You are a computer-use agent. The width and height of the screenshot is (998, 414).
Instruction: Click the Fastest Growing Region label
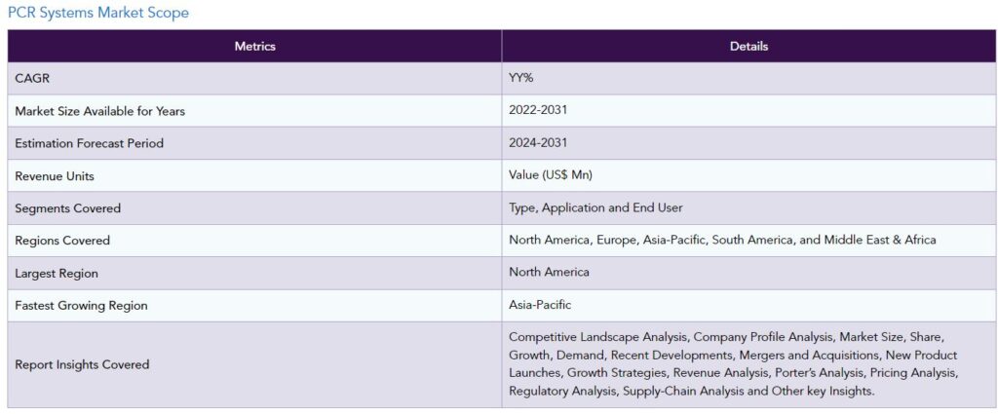pyautogui.click(x=82, y=305)
